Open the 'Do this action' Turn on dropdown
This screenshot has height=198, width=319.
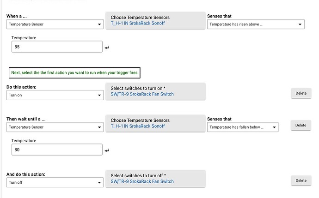point(55,95)
